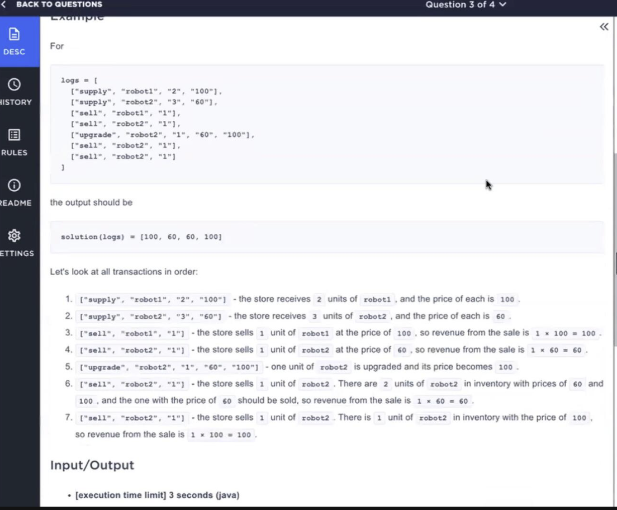Image resolution: width=617 pixels, height=510 pixels.
Task: Click '1 × 60 = 60' in step 4
Action: pos(556,350)
